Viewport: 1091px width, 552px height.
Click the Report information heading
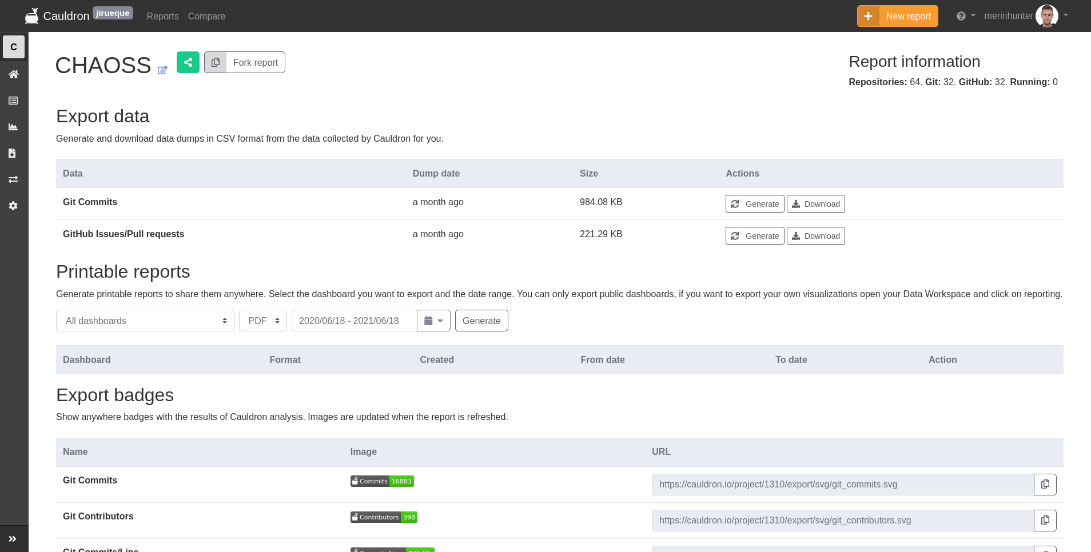point(915,62)
